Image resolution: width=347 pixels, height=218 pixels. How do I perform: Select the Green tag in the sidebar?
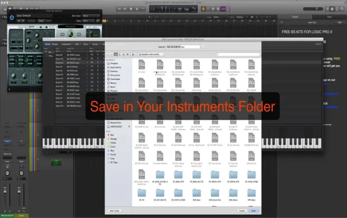click(111, 147)
